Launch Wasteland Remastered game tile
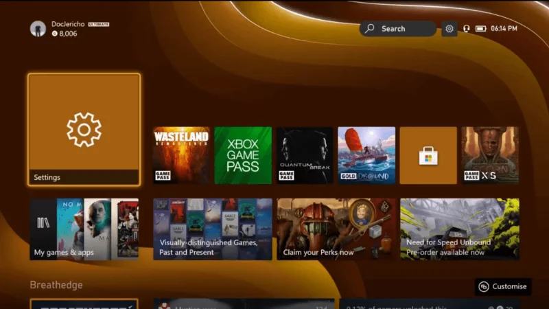 point(181,155)
